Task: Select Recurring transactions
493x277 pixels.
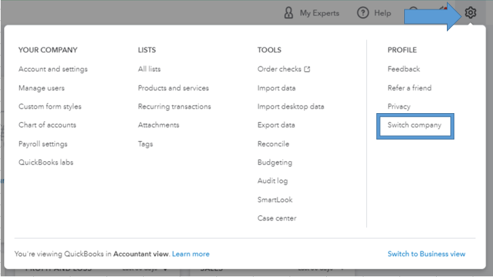Action: pyautogui.click(x=174, y=106)
